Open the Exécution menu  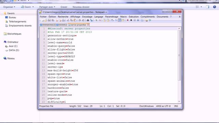coord(134,17)
